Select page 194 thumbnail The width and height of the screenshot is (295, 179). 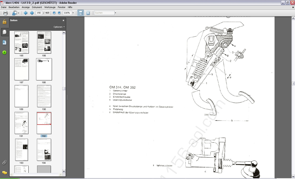pyautogui.click(x=44, y=150)
